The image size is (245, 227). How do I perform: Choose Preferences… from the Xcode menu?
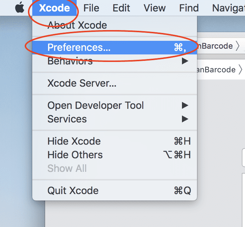pyautogui.click(x=79, y=48)
